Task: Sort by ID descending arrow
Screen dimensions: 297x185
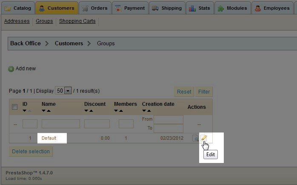Action: [x=25, y=111]
